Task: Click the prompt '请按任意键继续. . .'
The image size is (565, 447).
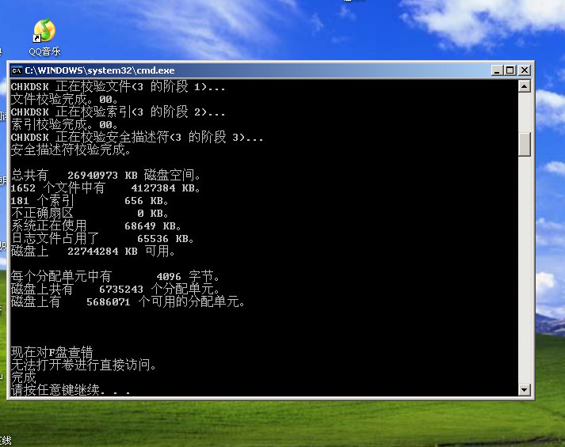Action: (71, 390)
